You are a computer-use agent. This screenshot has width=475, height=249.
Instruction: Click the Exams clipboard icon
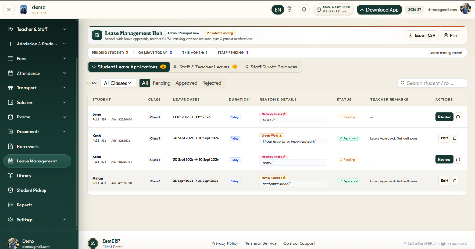(10, 117)
